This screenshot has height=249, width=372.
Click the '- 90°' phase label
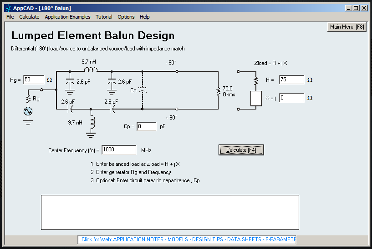[x=171, y=63]
